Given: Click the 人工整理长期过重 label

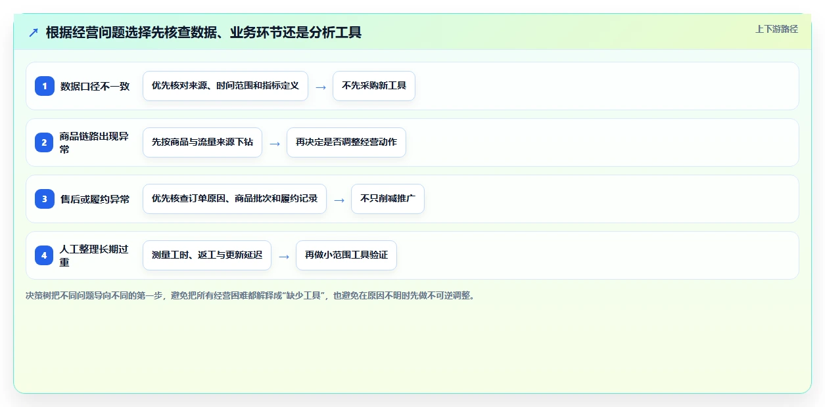Looking at the screenshot, I should pyautogui.click(x=95, y=255).
